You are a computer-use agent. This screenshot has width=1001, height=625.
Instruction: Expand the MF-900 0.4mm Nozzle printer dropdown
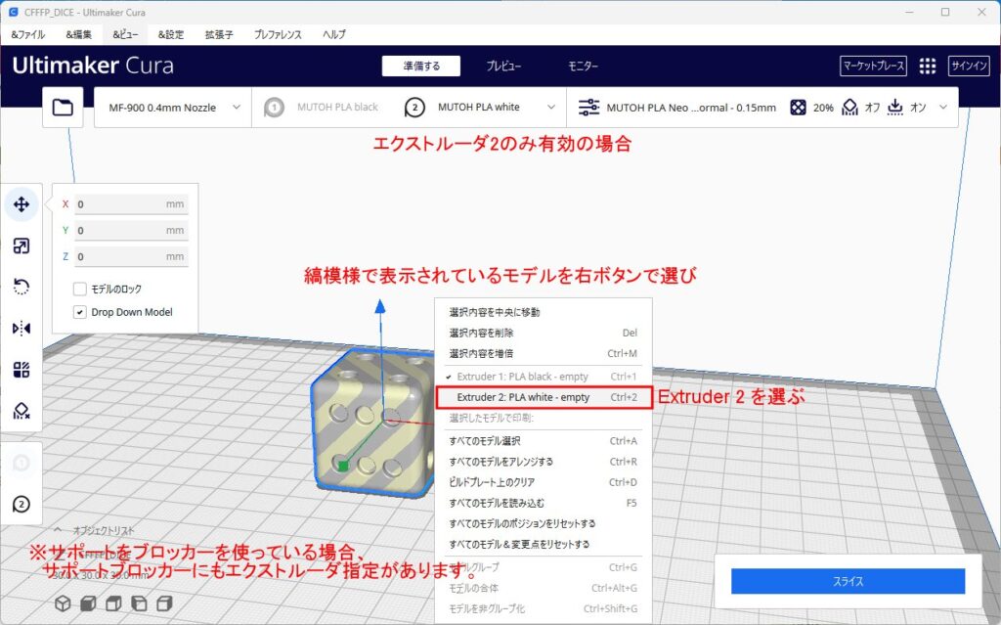coord(172,108)
